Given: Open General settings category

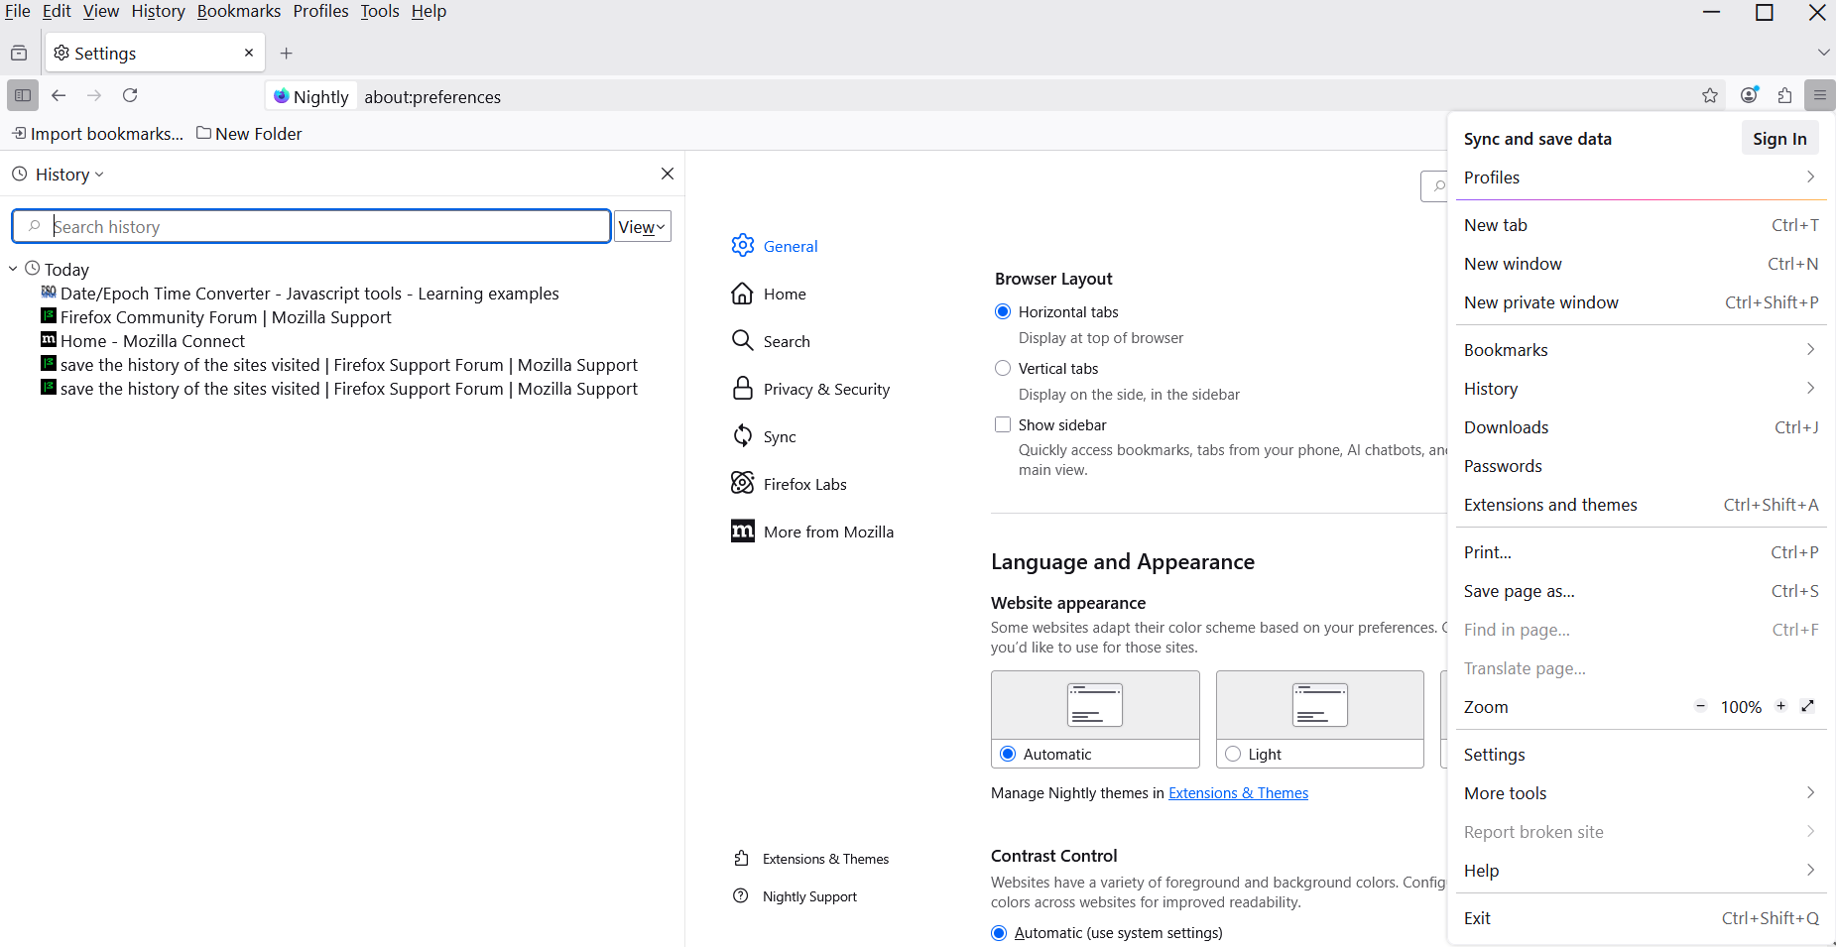Looking at the screenshot, I should click(x=775, y=246).
